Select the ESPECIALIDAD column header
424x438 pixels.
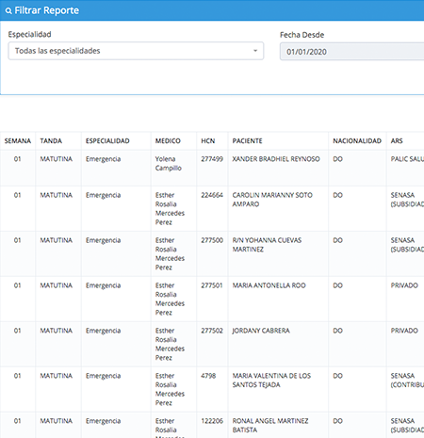(107, 141)
